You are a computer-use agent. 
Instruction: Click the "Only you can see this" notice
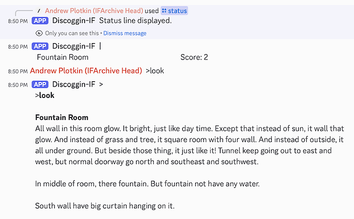72,33
